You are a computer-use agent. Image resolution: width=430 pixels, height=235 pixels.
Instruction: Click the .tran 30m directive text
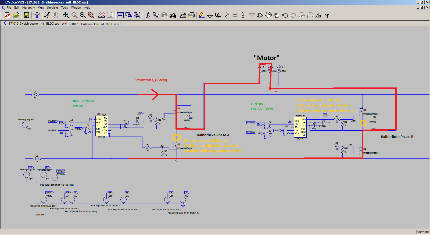pos(40,215)
